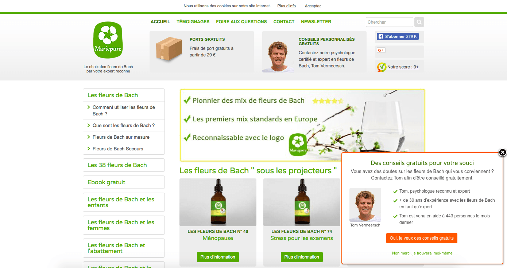This screenshot has width=507, height=268.
Task: Open Comment utiliser les fleurs de Bach
Action: (124, 110)
